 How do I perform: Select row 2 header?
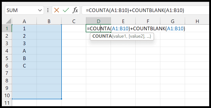click(x=7, y=36)
